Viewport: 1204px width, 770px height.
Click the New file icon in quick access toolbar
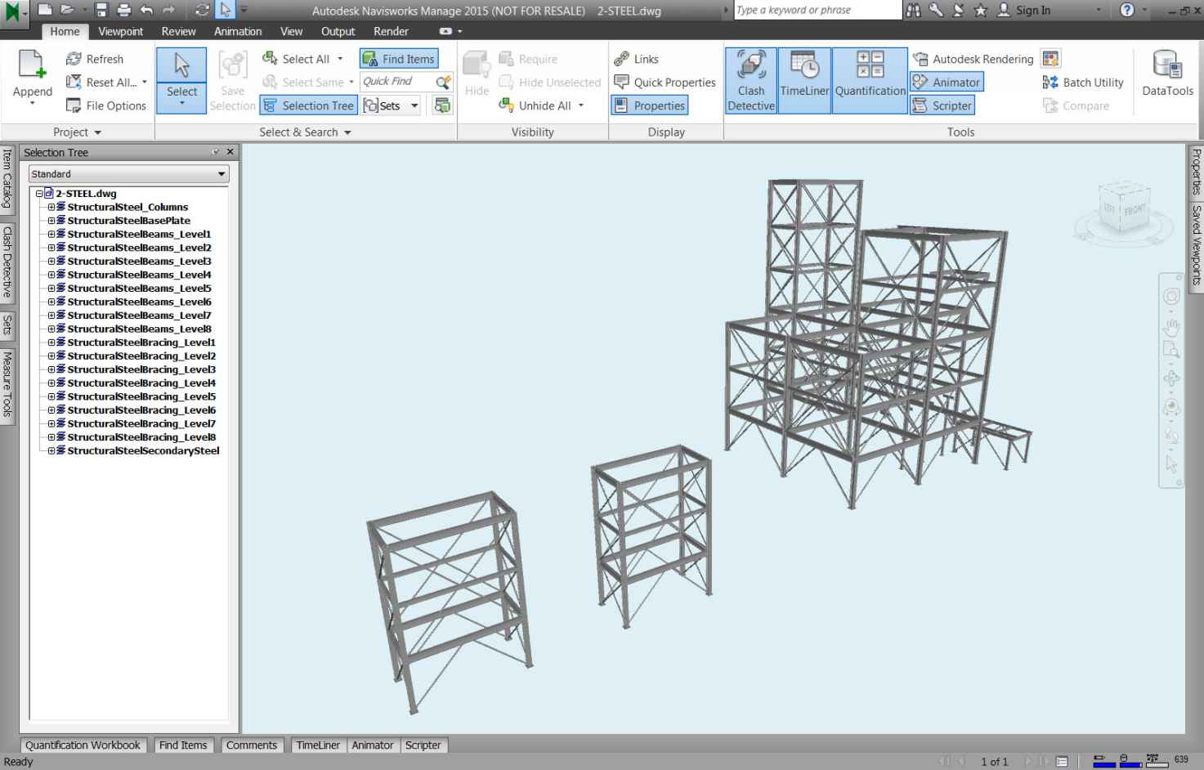tap(45, 10)
